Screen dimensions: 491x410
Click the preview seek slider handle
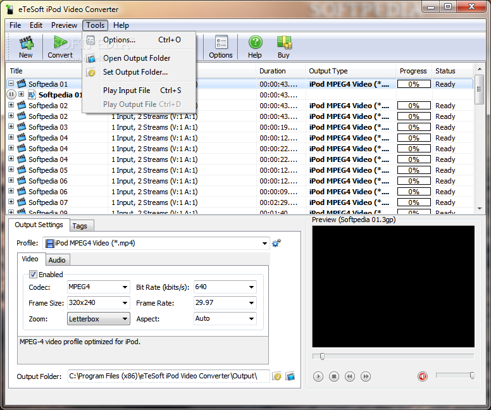point(322,356)
